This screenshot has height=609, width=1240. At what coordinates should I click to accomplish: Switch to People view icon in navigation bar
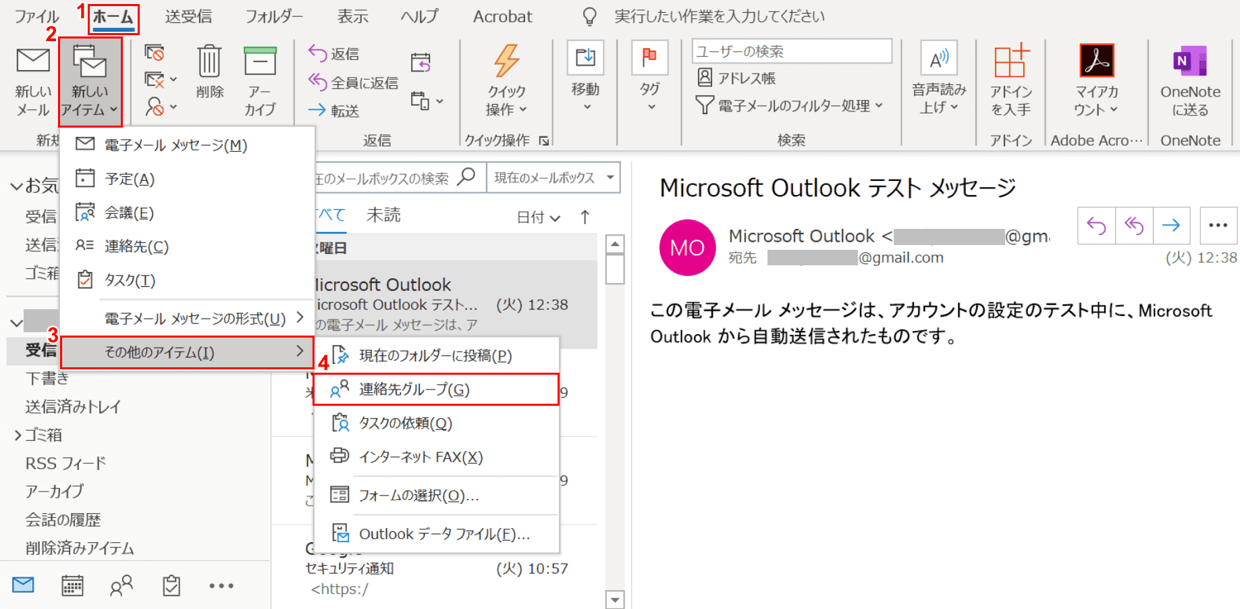coord(122,585)
